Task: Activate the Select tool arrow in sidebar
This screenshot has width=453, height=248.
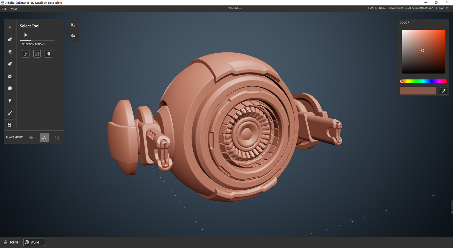Action: [x=10, y=27]
